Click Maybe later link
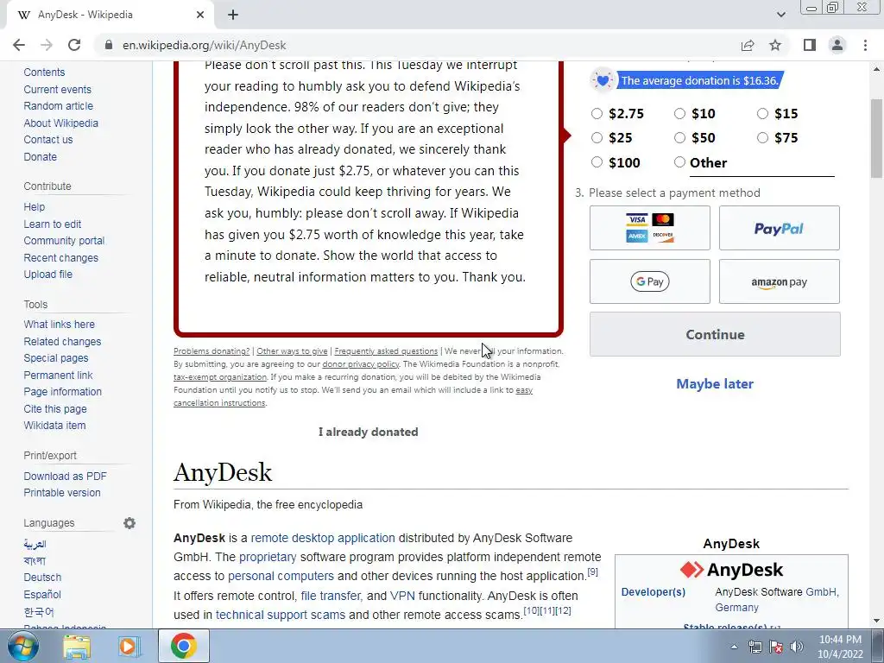Viewport: 884px width, 663px height. click(x=715, y=384)
